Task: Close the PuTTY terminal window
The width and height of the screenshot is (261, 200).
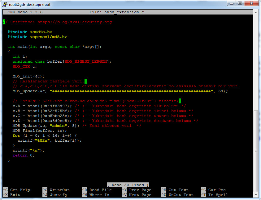Action: [251, 3]
